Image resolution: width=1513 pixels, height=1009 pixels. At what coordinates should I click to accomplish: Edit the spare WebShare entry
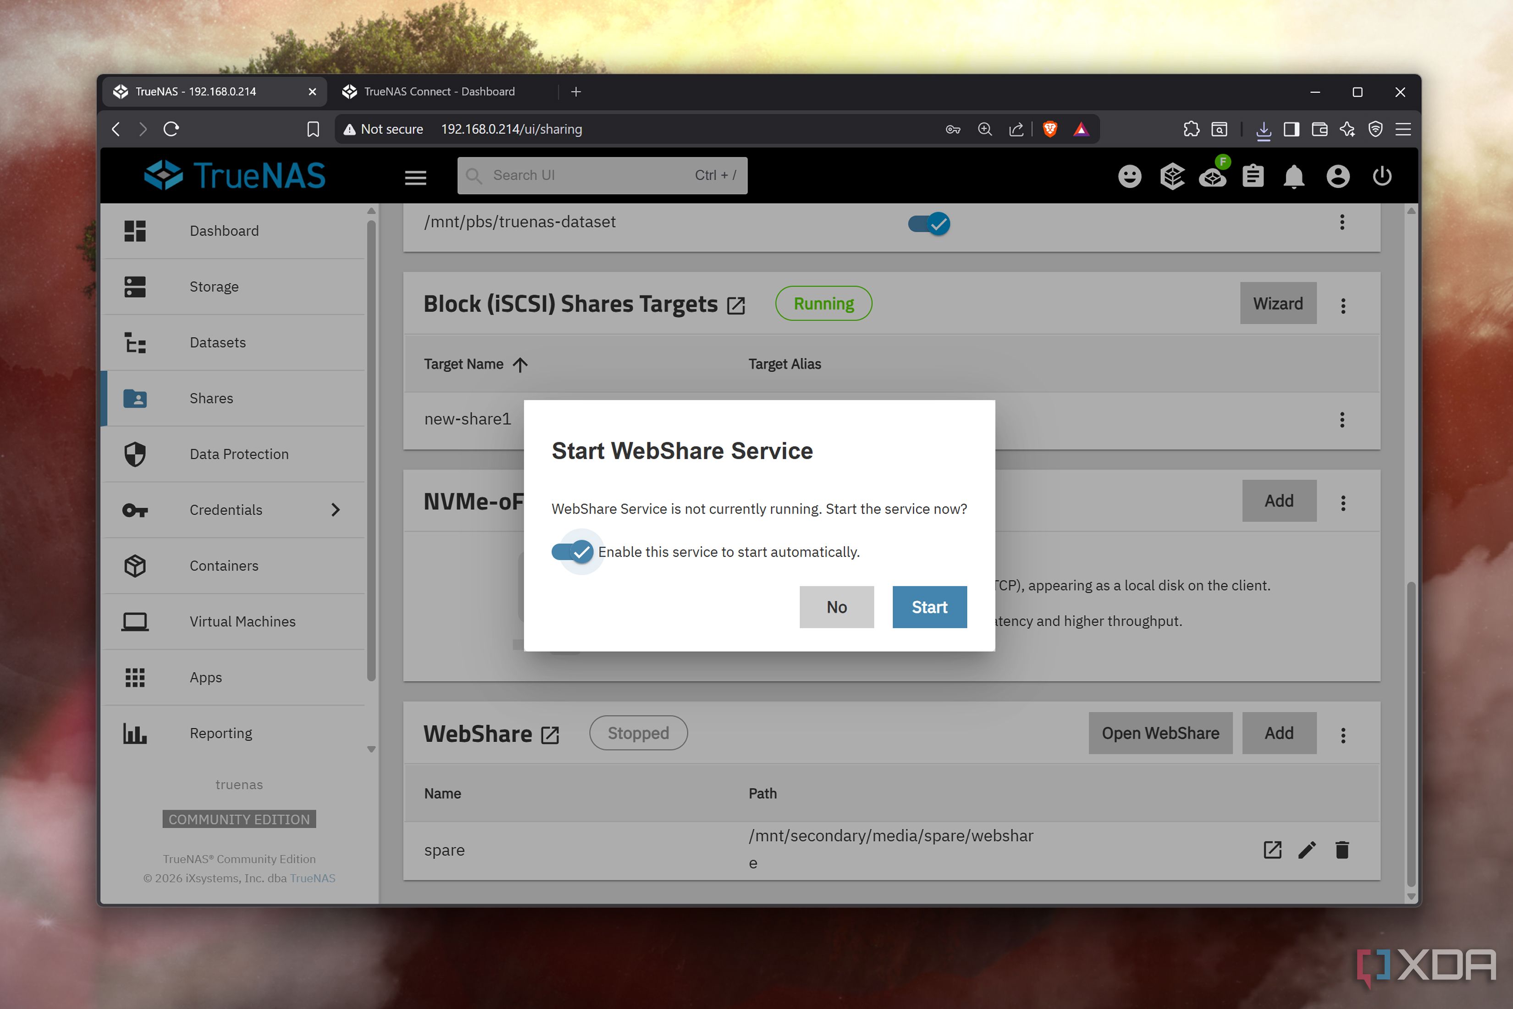tap(1307, 850)
